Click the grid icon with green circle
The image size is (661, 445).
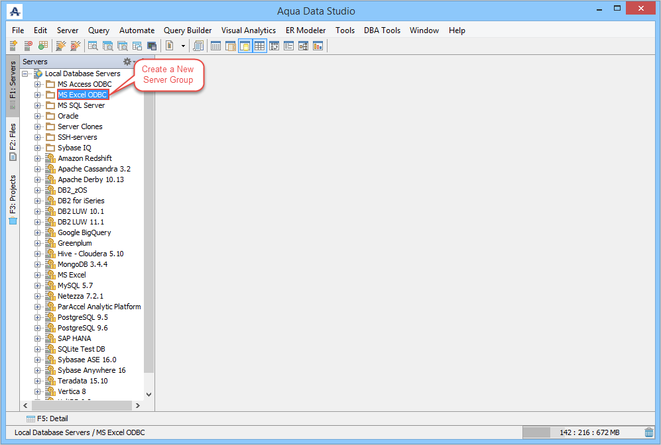pyautogui.click(x=43, y=46)
